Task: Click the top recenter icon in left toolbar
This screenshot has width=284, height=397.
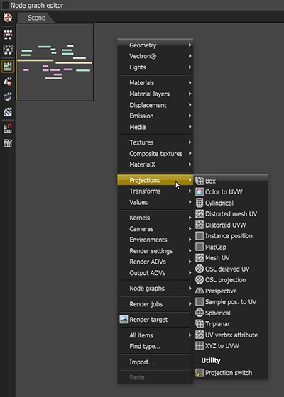Action: click(8, 18)
